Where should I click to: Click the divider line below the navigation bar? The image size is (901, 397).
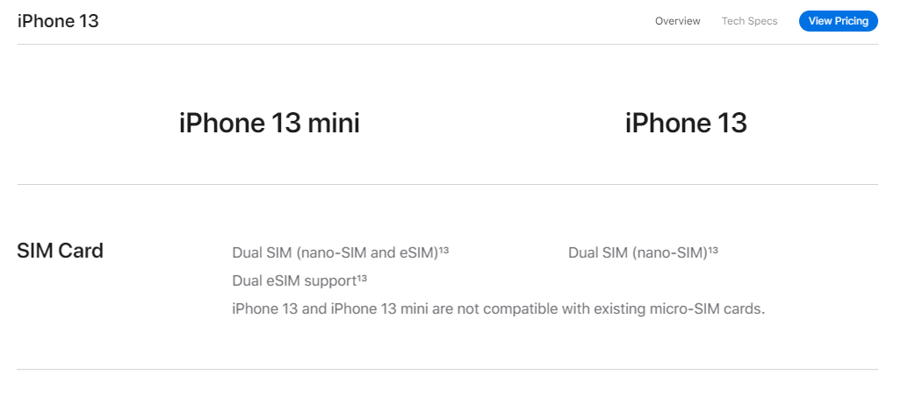(448, 44)
